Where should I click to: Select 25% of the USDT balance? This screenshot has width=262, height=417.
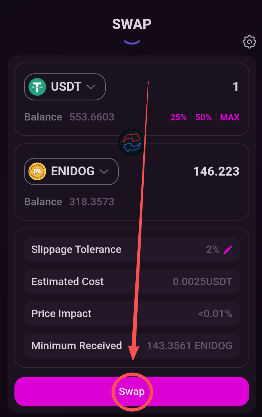click(178, 117)
